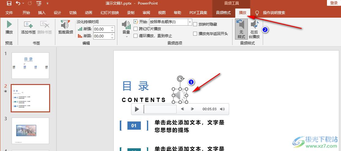341x151 pixels.
Task: Click the move forward 0.25 seconds button
Action: click(x=192, y=109)
